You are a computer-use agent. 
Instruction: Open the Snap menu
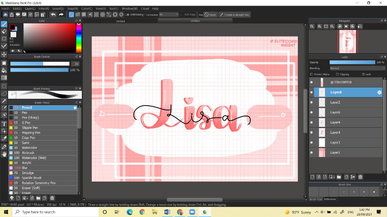(73, 9)
